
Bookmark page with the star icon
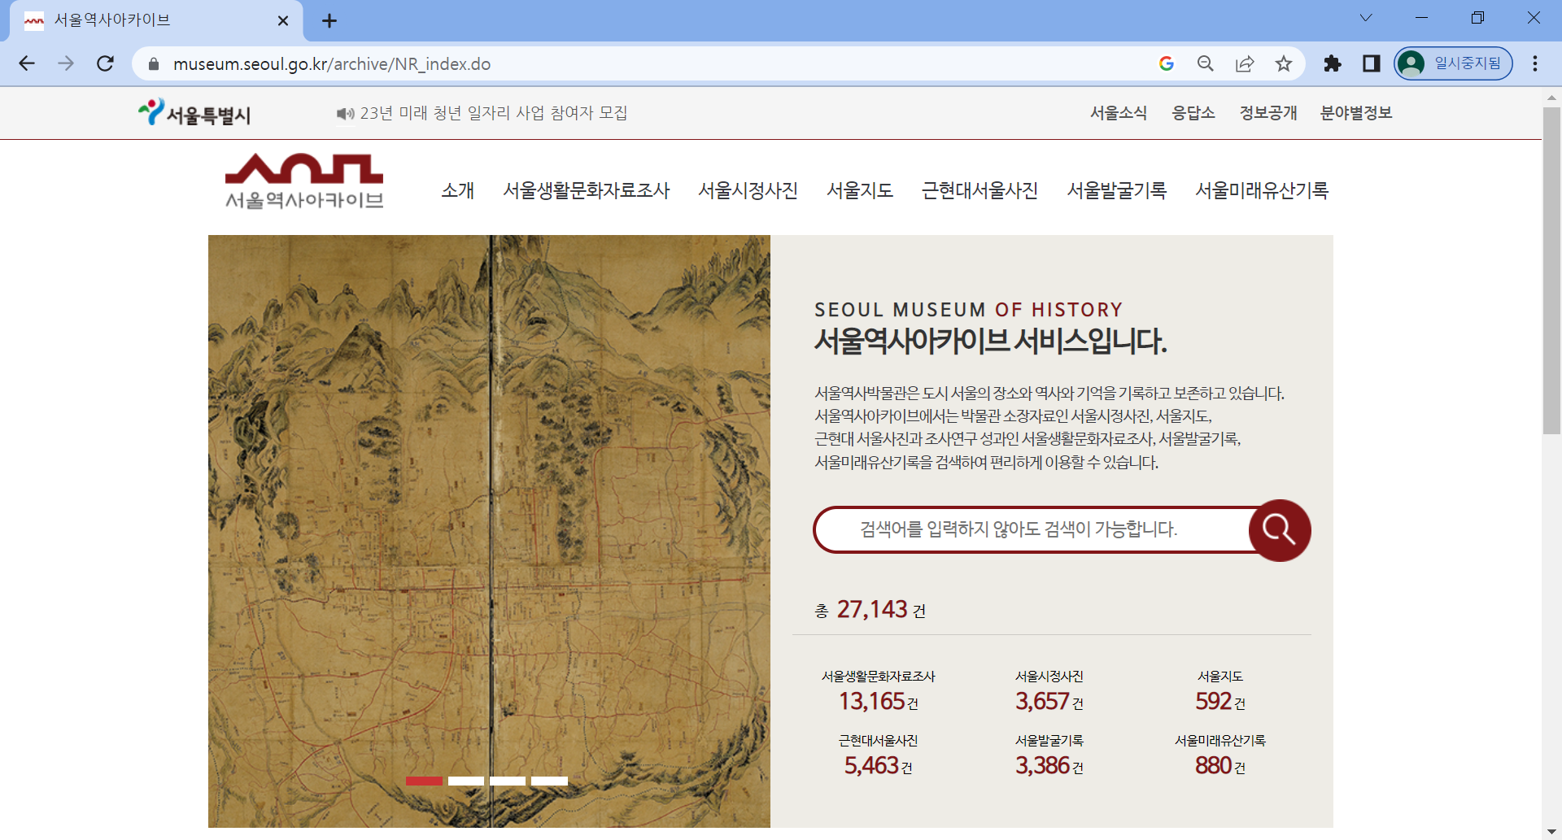[x=1284, y=63]
